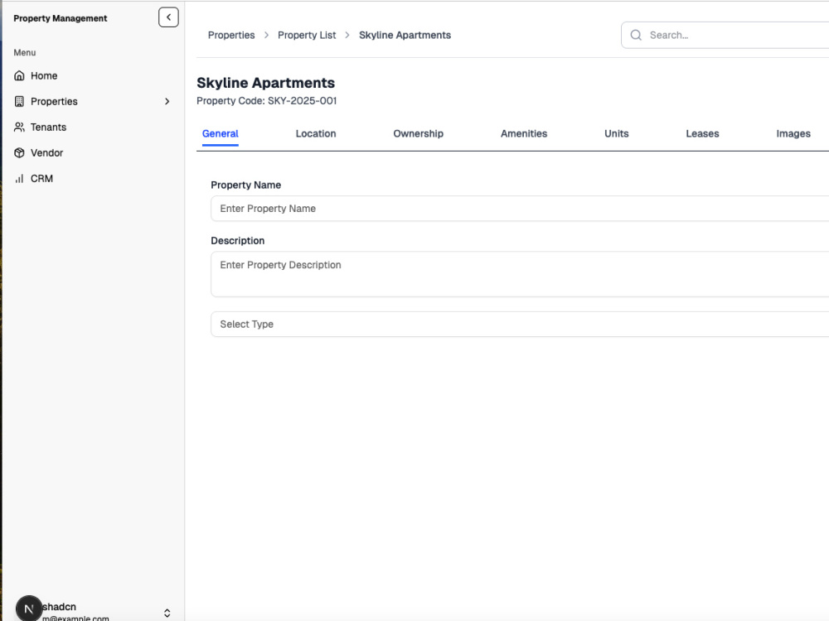Click the Property Name field label
This screenshot has width=829, height=621.
point(246,185)
